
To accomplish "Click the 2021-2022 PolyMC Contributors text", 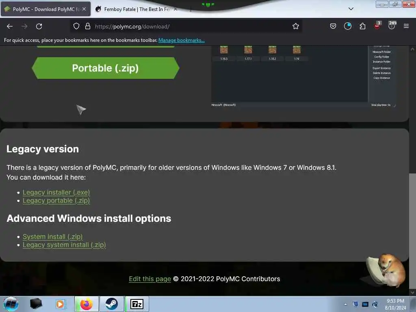I will (x=230, y=279).
